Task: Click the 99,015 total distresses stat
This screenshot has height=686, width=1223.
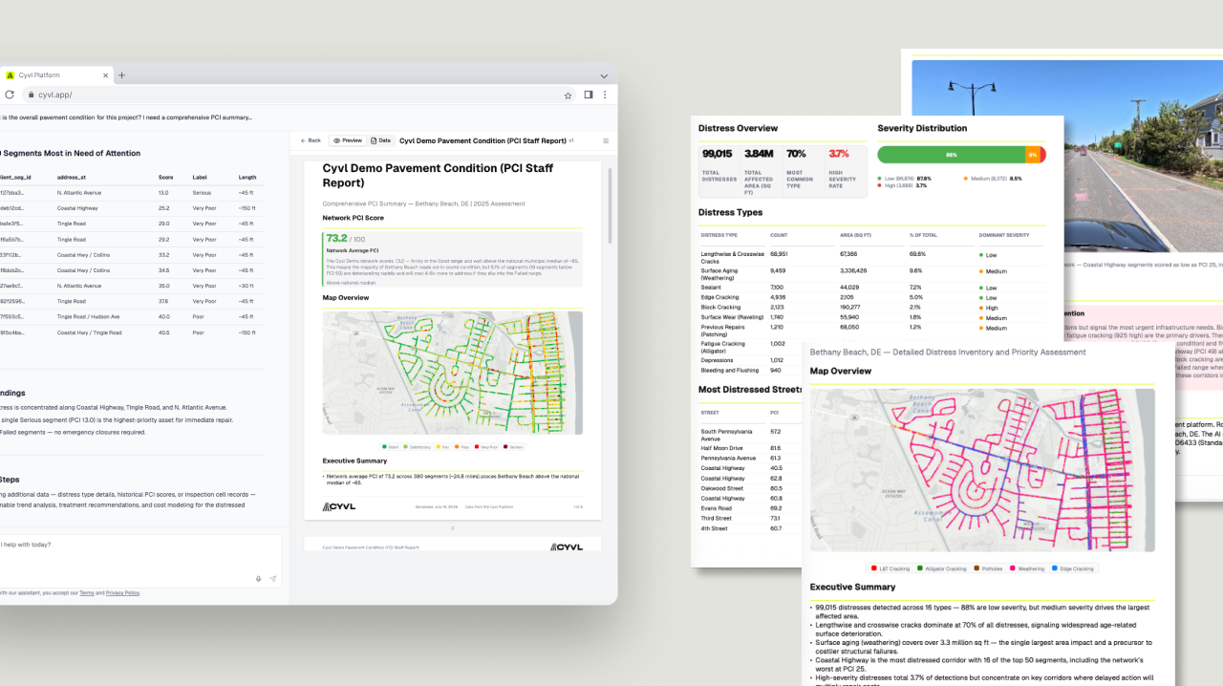Action: [x=717, y=154]
